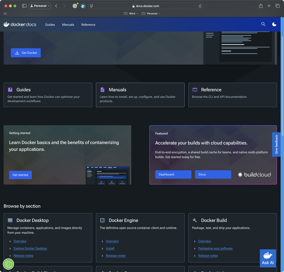Open Explore Docker Desktop link
The image size is (284, 272).
30,248
